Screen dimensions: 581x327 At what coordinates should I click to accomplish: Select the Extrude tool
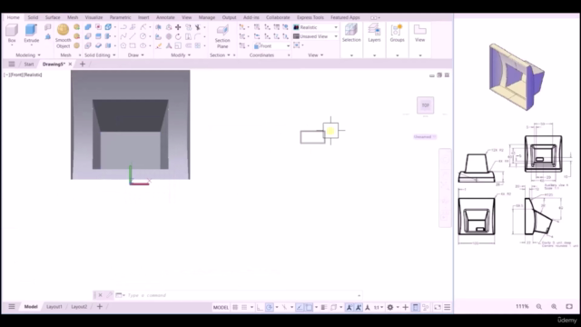coord(31,33)
